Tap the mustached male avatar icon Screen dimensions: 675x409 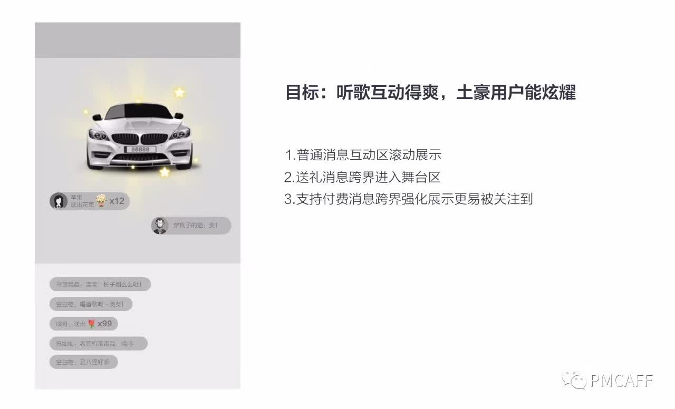(x=159, y=226)
